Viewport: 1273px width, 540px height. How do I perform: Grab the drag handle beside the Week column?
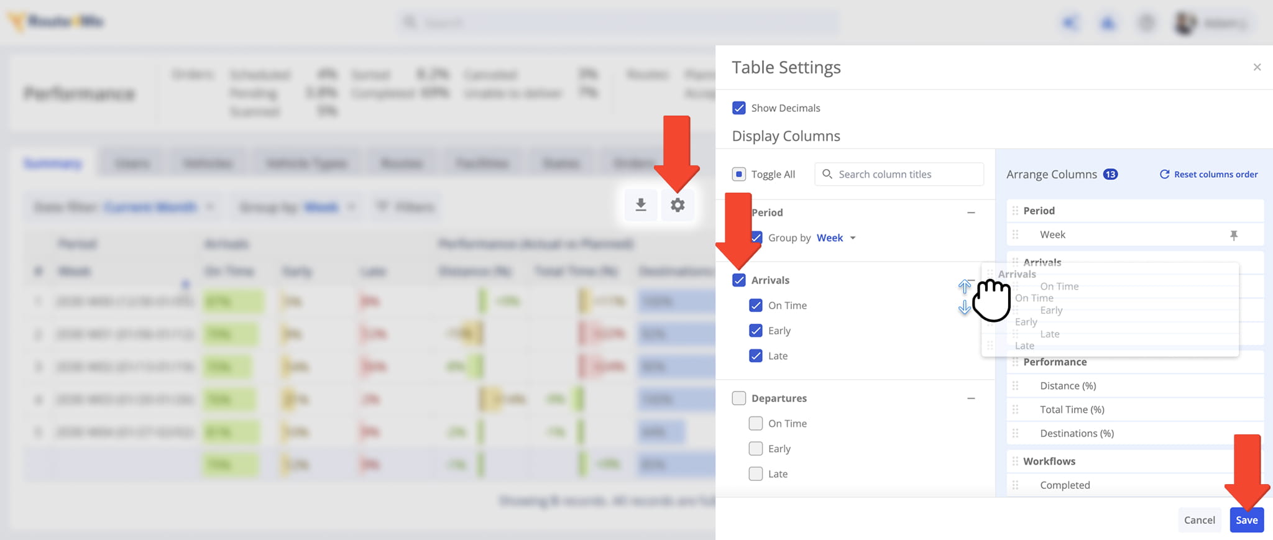click(1015, 235)
